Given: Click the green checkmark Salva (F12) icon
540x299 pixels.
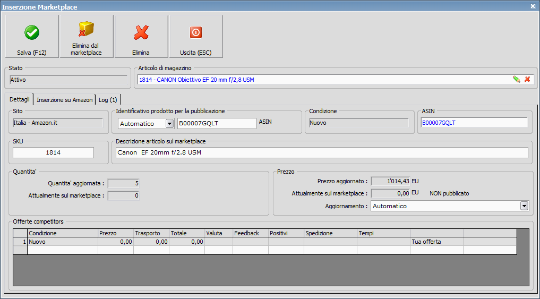Looking at the screenshot, I should [x=32, y=33].
